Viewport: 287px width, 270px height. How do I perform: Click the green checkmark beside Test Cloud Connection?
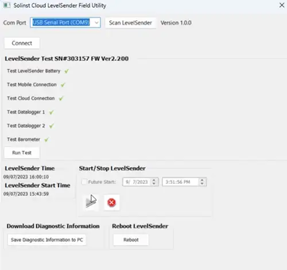click(61, 99)
